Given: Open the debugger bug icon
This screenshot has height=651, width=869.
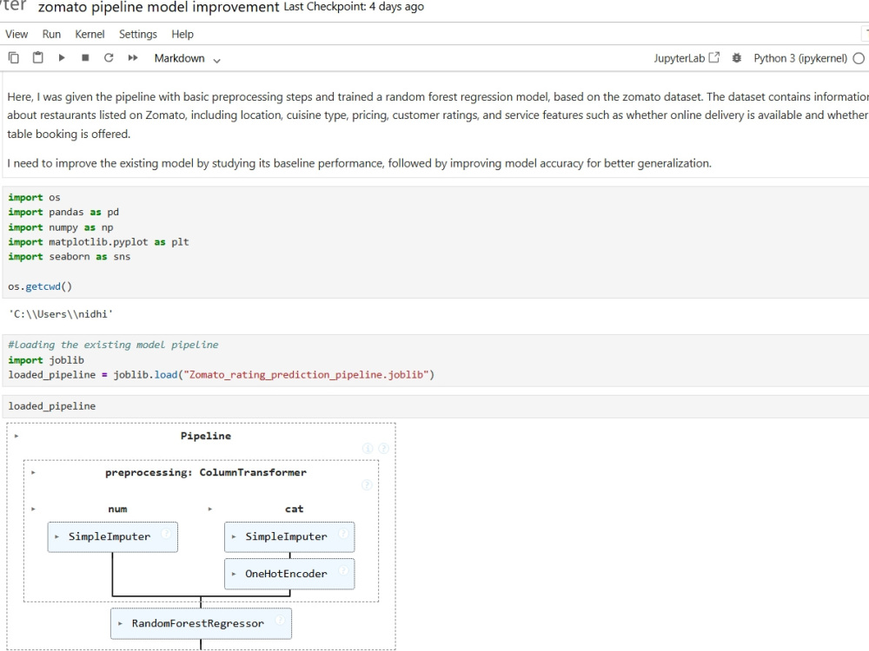Looking at the screenshot, I should point(737,57).
